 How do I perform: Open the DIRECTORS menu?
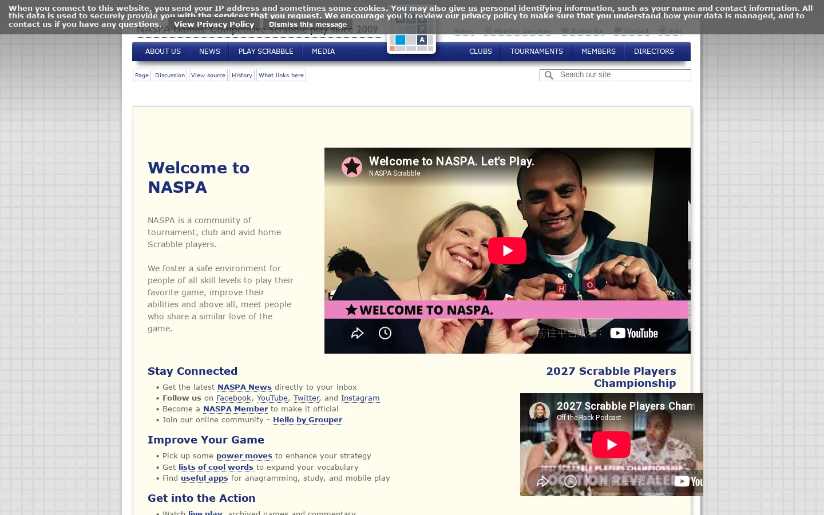(654, 51)
